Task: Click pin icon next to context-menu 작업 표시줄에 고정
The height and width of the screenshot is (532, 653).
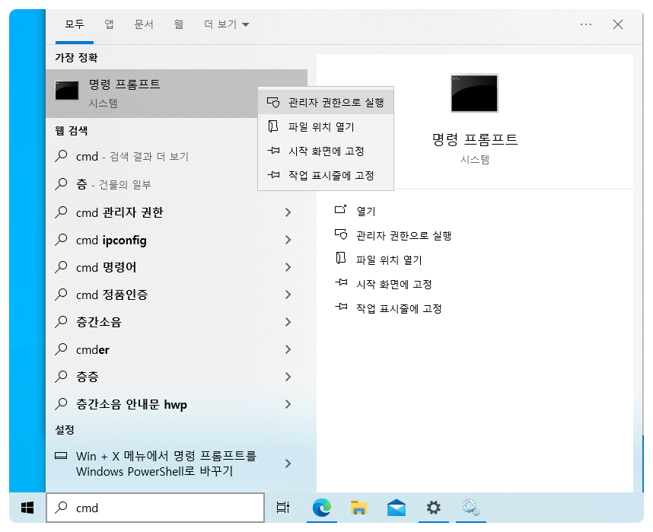Action: pyautogui.click(x=273, y=174)
